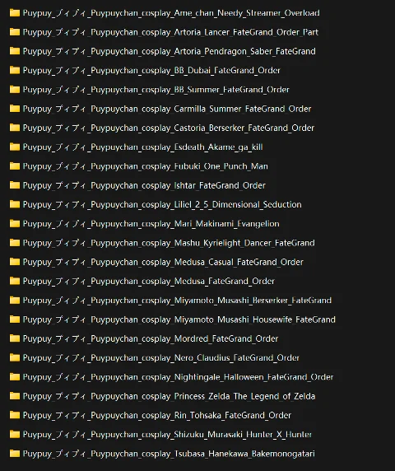
Task: Click folder icon for Fubuki_One_Punch_Man
Action: pos(15,166)
